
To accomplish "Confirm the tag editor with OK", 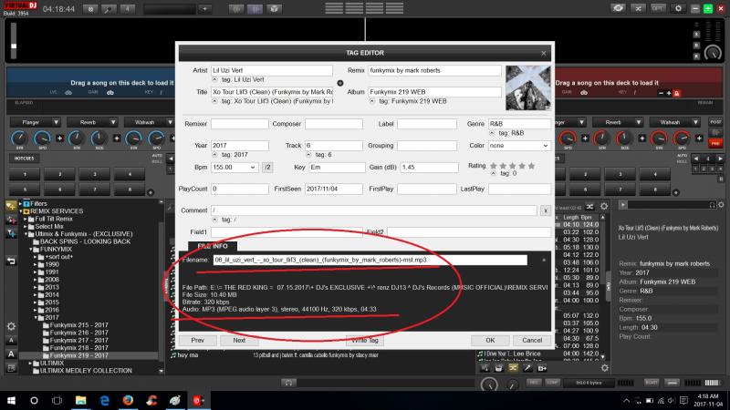I will 490,340.
